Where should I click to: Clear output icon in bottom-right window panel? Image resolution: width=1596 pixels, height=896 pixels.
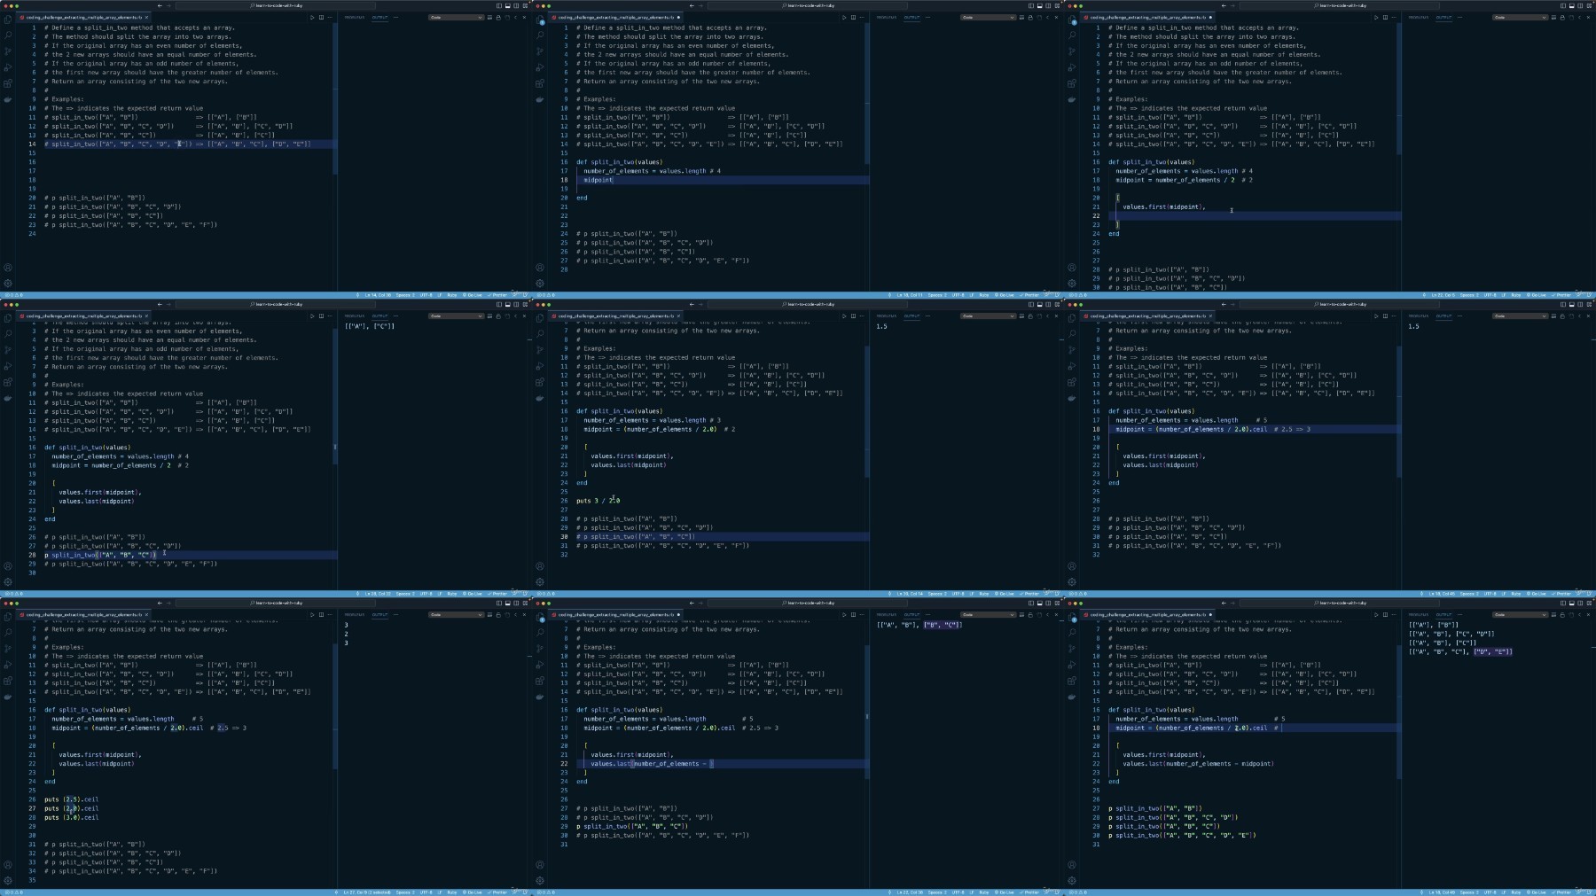pos(1553,614)
